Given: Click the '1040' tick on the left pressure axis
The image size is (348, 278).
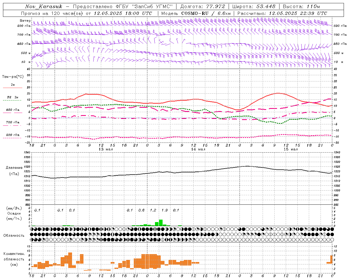Looking at the screenshot, I should pos(27,153).
